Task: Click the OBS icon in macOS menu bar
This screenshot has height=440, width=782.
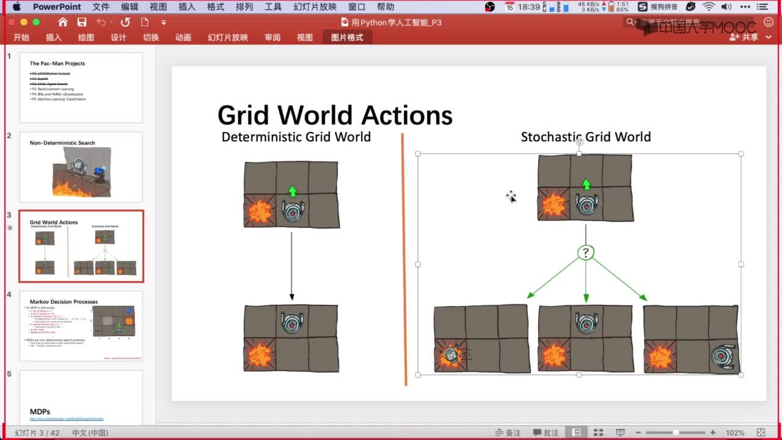Action: tap(490, 7)
